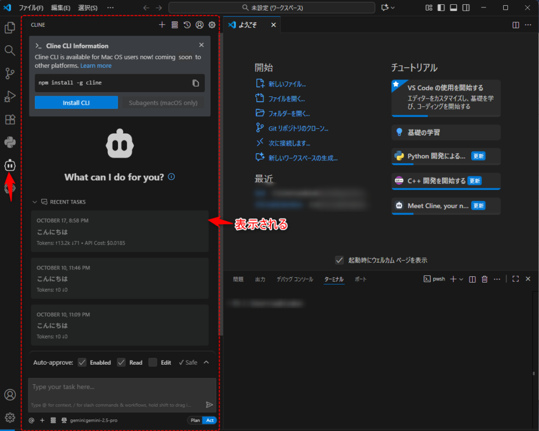Open the ファイル(F) menu
The image size is (539, 431).
point(31,8)
